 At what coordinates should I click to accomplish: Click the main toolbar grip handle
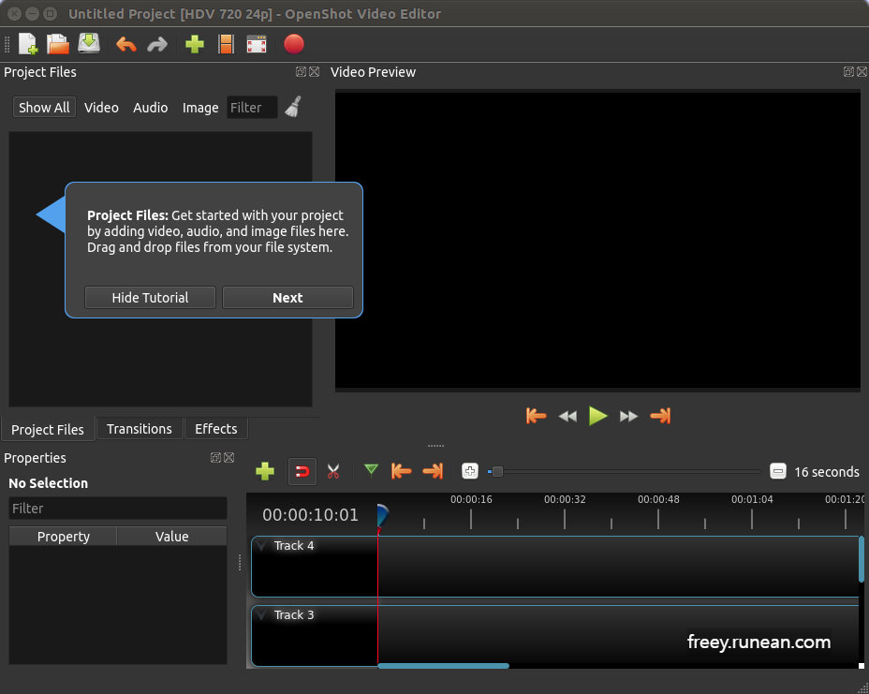coord(7,44)
